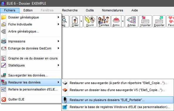
Task: Choose Refaire la personnalisation d'ELIE...
Action: pyautogui.click(x=31, y=89)
